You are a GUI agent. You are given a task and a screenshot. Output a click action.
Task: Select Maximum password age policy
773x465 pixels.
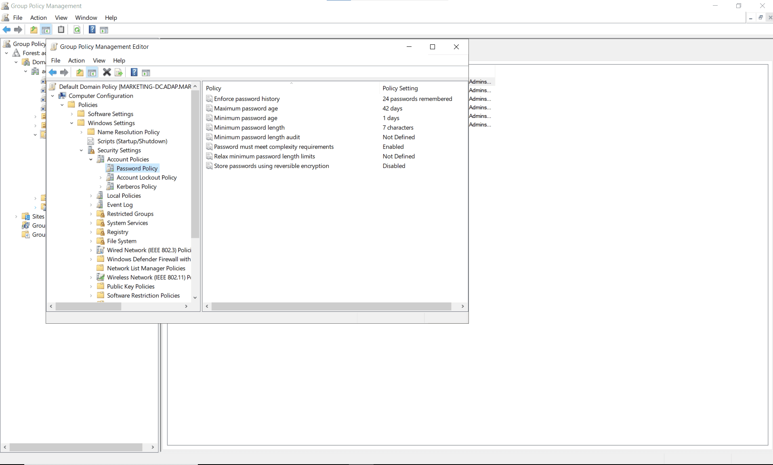click(x=246, y=108)
